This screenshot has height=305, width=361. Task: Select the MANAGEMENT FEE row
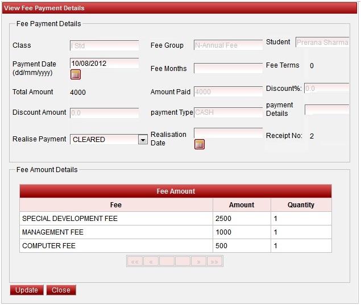point(116,232)
